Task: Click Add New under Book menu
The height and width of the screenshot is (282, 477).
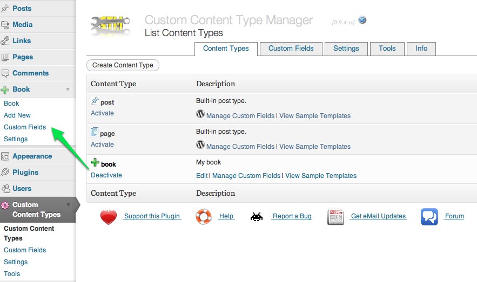Action: 17,115
